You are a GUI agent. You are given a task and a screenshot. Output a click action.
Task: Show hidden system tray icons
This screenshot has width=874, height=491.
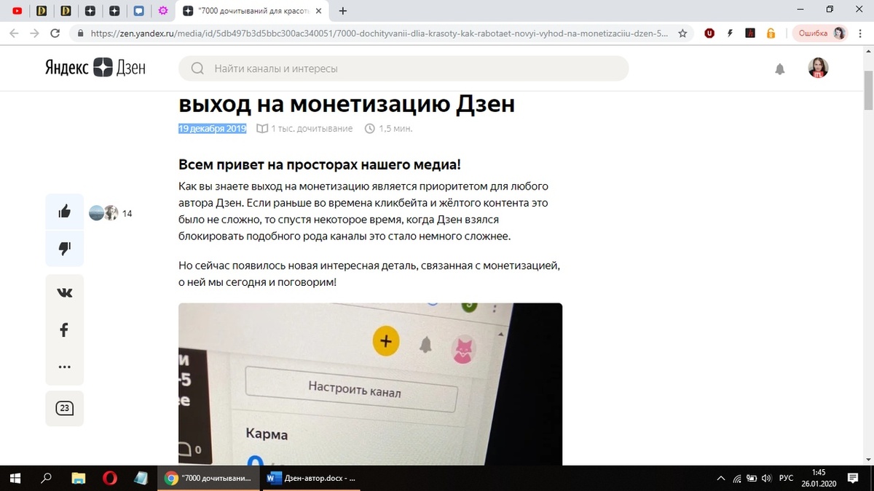(x=720, y=478)
